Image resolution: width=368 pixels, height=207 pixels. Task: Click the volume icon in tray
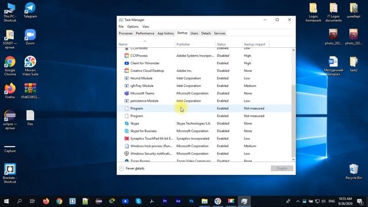click(x=324, y=201)
